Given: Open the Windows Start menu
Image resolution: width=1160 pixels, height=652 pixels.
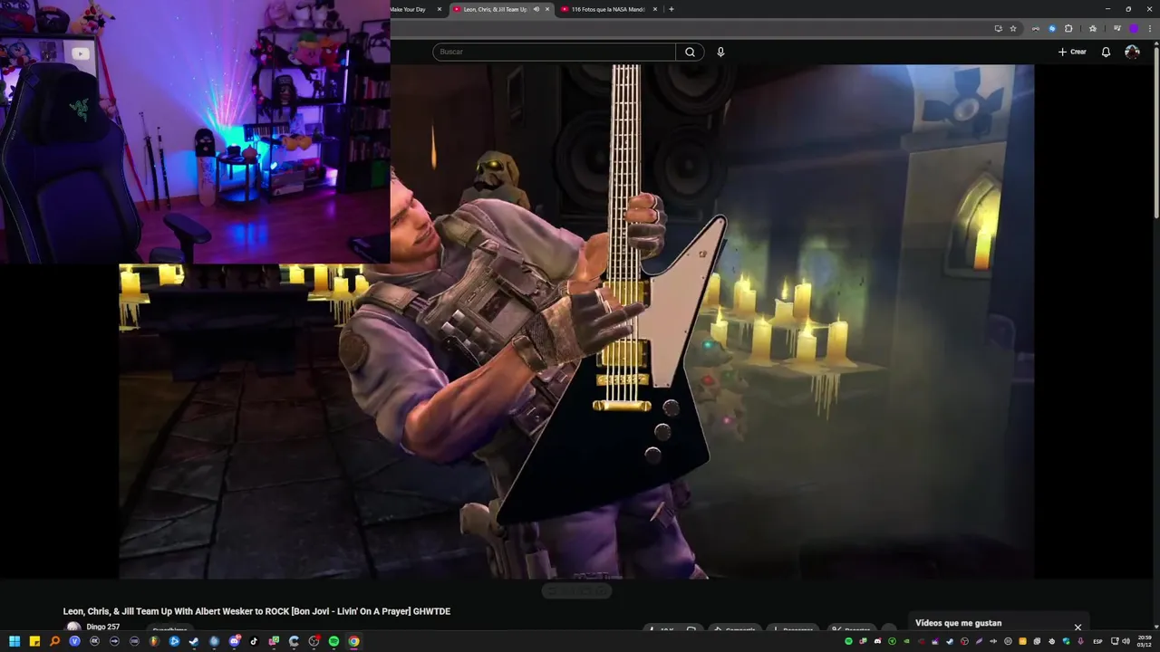Looking at the screenshot, I should point(14,641).
